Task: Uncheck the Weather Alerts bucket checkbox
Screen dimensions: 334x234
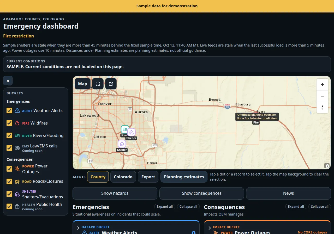Action: click(x=9, y=110)
